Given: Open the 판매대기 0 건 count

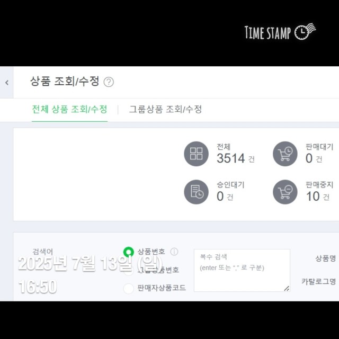Looking at the screenshot, I should coord(314,158).
